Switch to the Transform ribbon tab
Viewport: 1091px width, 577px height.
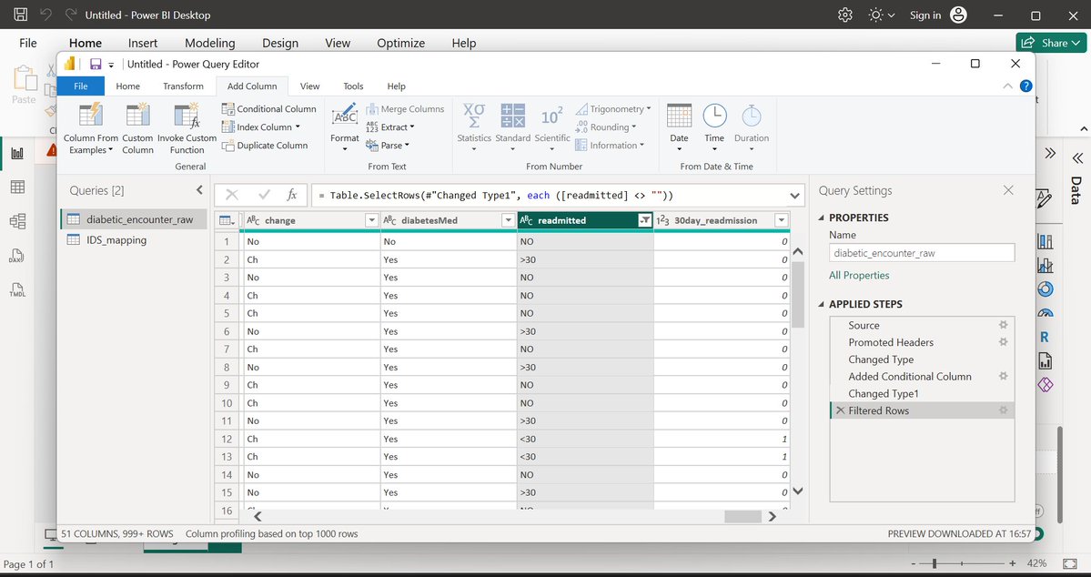[183, 86]
